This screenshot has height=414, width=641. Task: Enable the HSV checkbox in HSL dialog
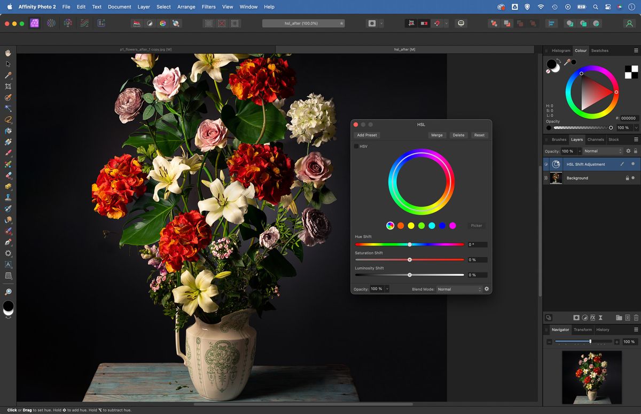(357, 146)
